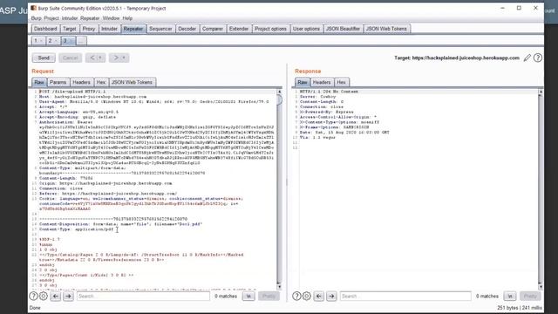
Task: Click previous match arrow in Request search
Action: pyautogui.click(x=56, y=296)
